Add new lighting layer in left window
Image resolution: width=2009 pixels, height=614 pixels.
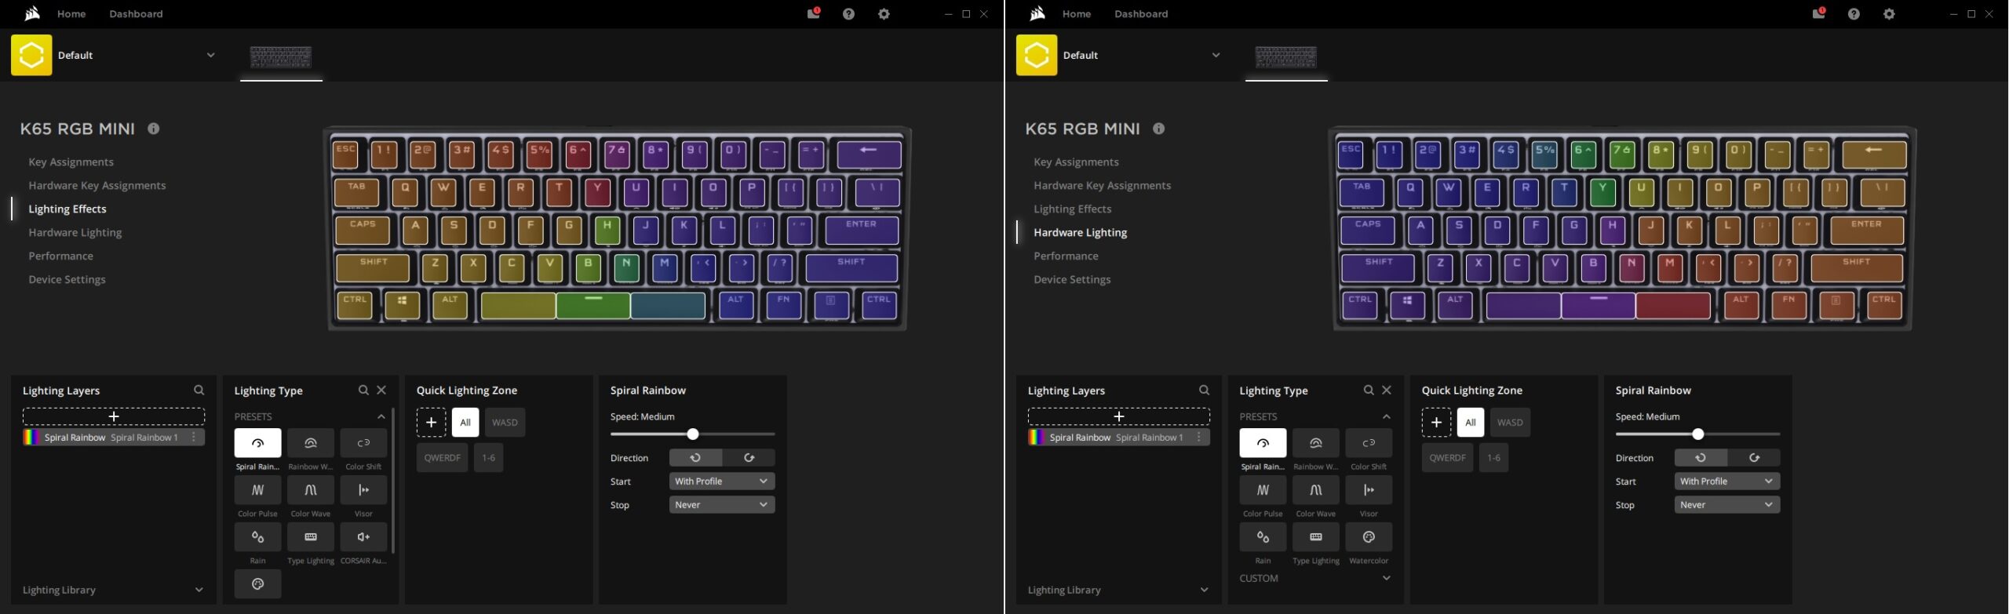click(114, 416)
